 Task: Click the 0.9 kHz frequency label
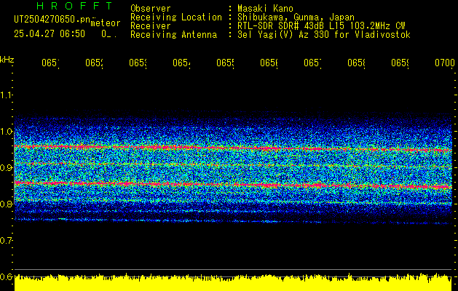click(6, 167)
